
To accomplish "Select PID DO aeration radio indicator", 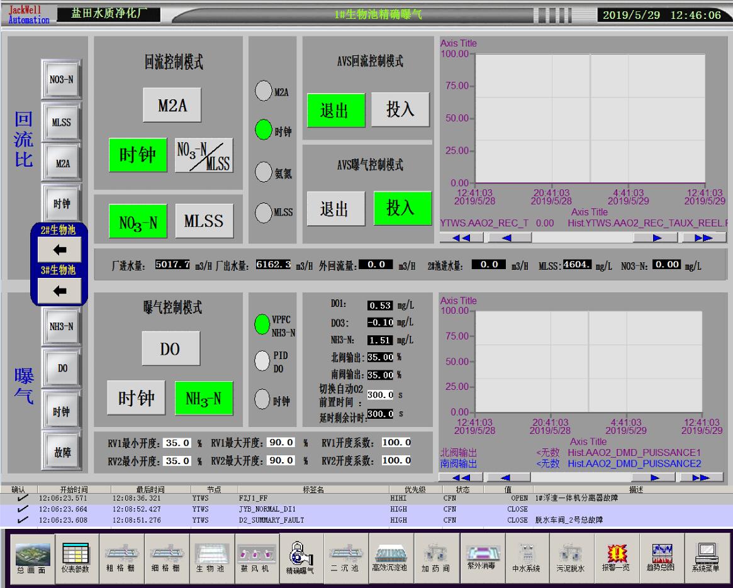I will pyautogui.click(x=262, y=360).
